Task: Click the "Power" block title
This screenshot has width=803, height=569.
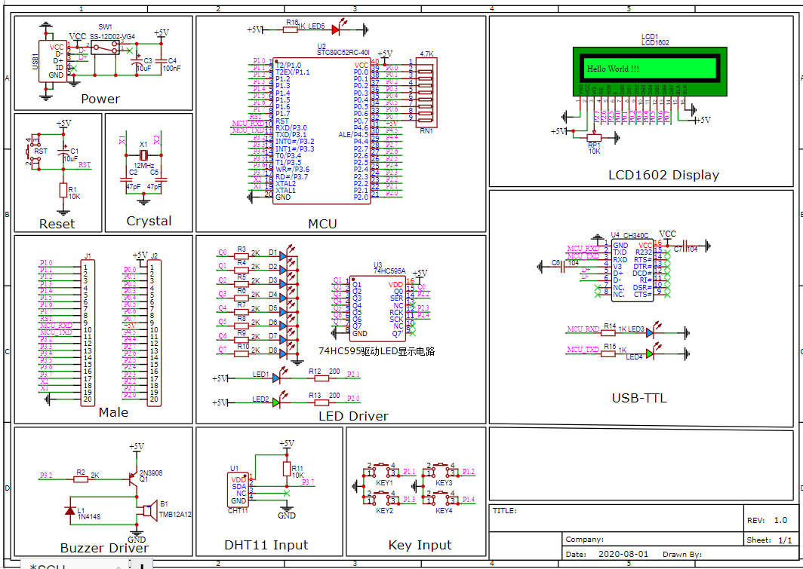Action: [x=100, y=99]
